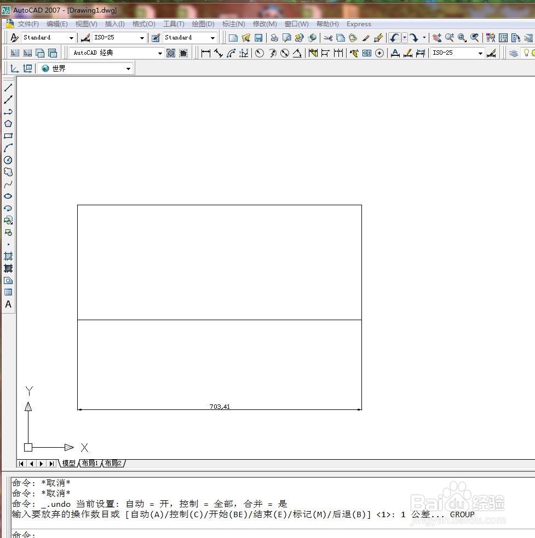
Task: Select the Table tool
Action: click(x=8, y=292)
